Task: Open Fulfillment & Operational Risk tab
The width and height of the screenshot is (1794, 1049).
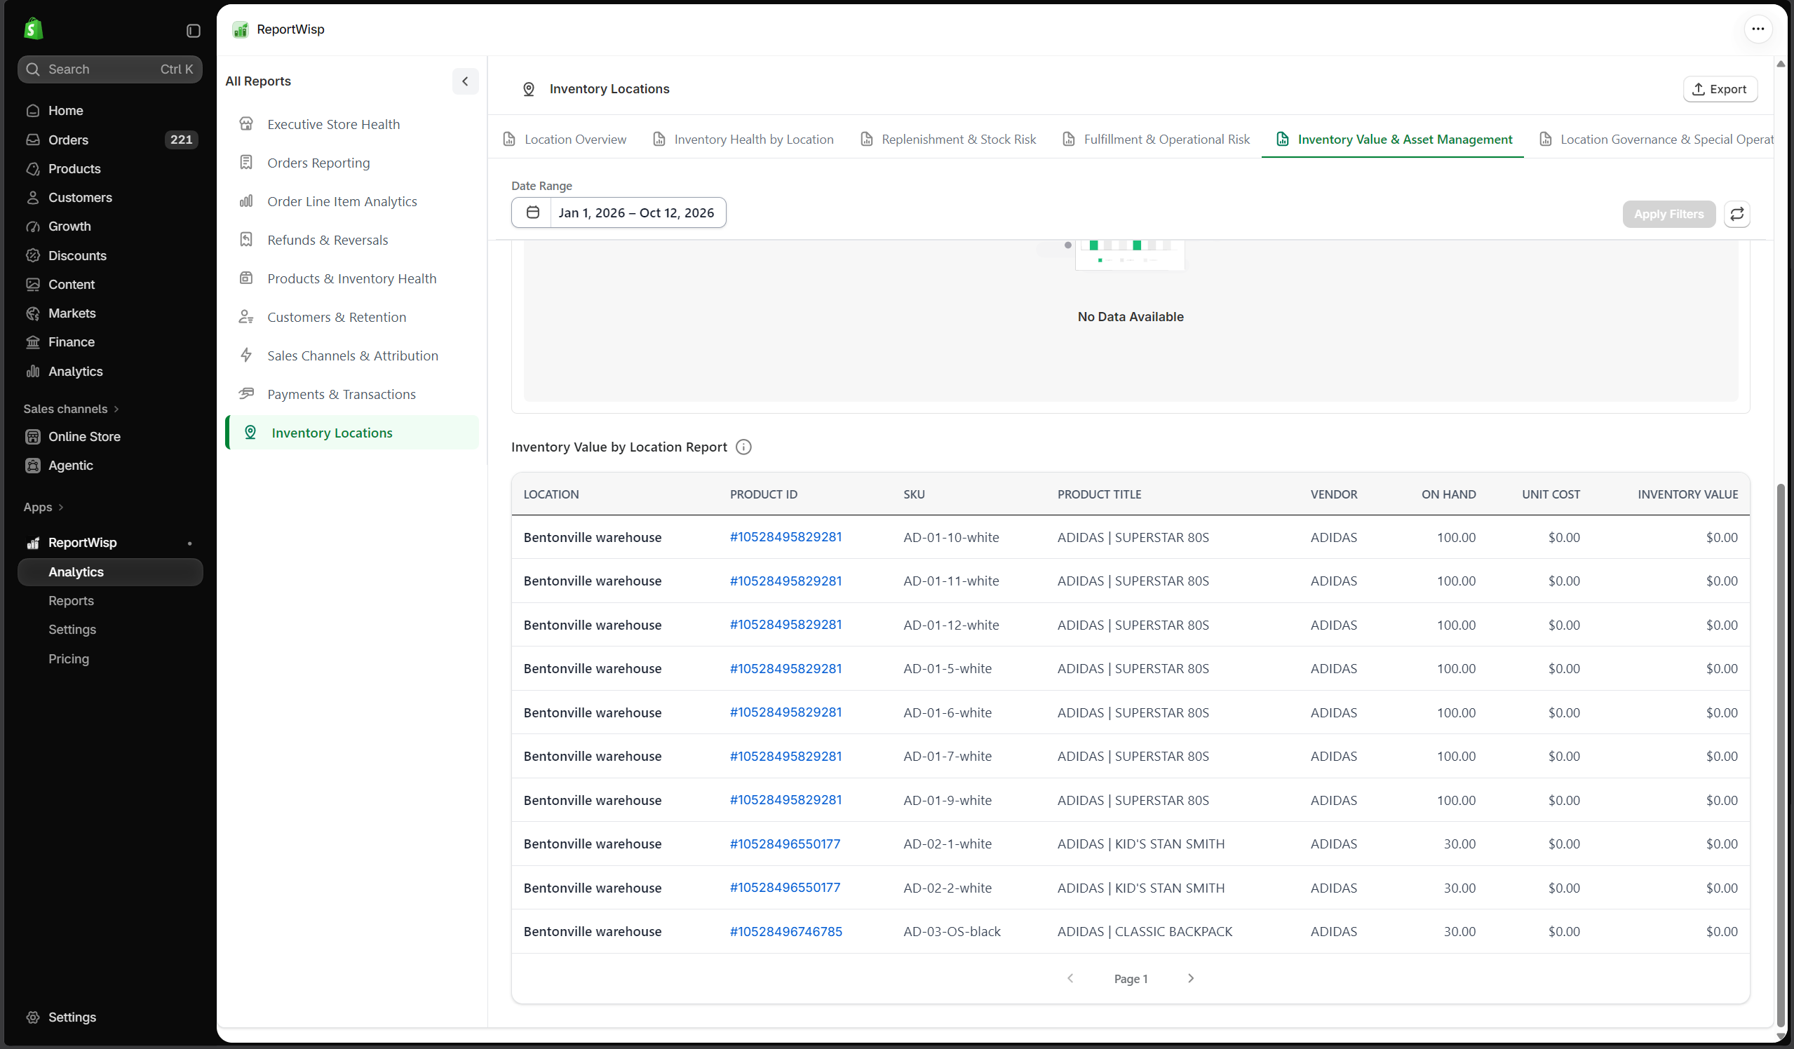Action: click(x=1156, y=140)
